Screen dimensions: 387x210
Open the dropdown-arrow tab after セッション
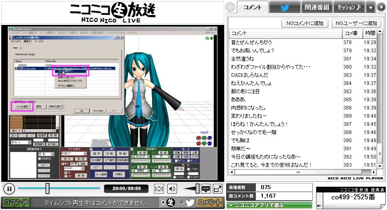(x=371, y=7)
